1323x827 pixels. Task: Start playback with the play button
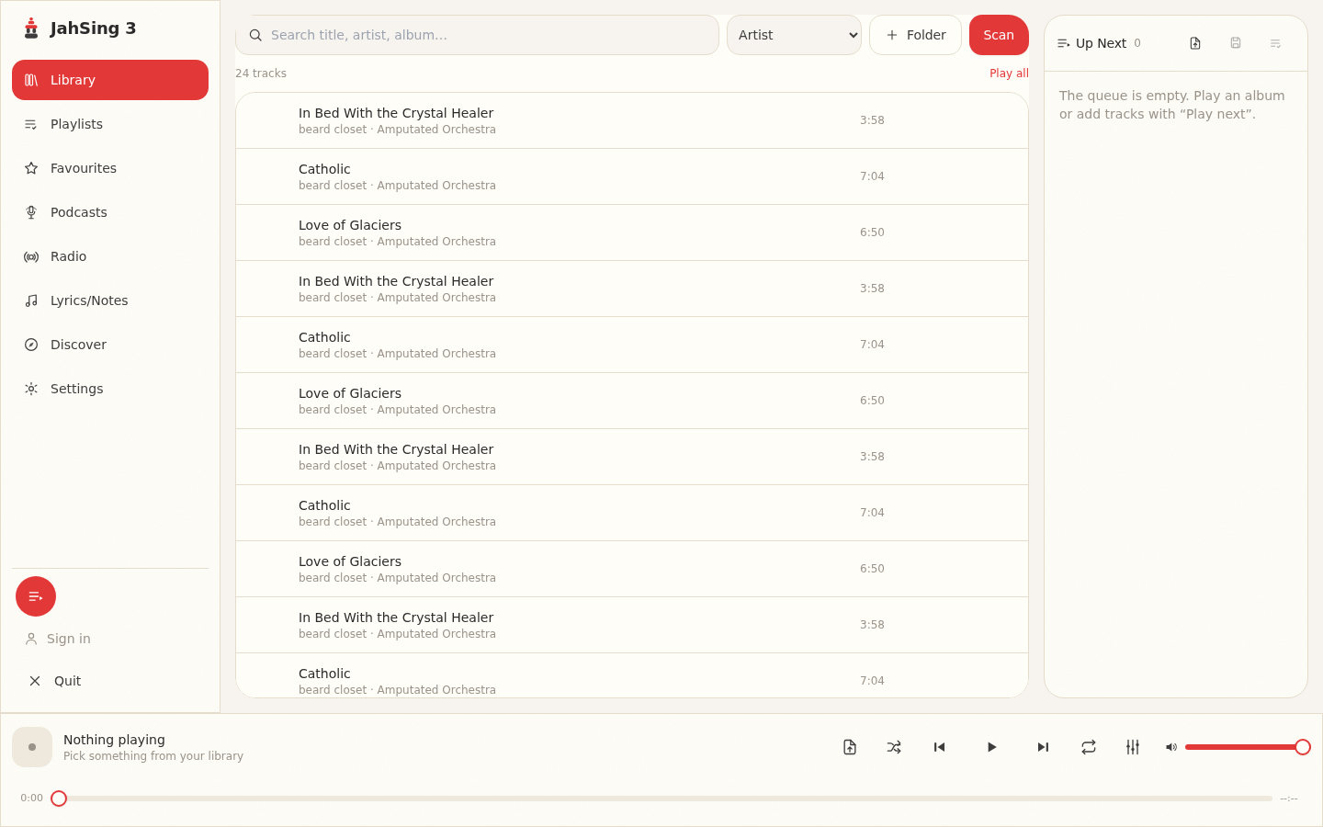[x=991, y=747]
